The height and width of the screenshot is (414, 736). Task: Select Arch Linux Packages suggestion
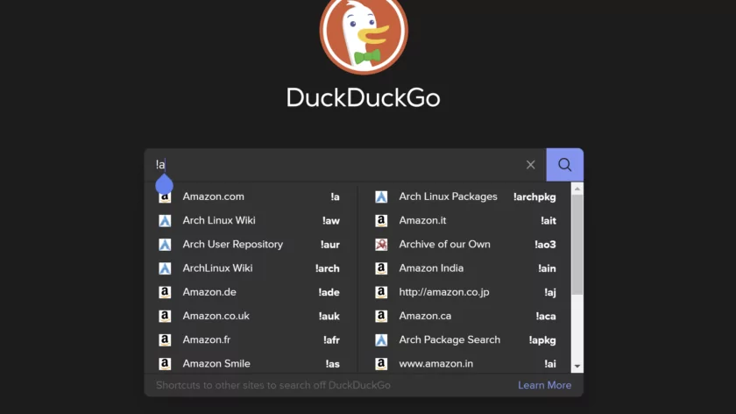[x=465, y=196]
